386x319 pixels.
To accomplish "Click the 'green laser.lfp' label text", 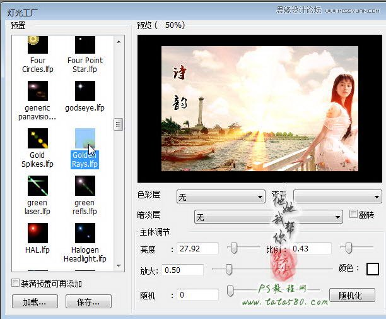I will (x=37, y=207).
